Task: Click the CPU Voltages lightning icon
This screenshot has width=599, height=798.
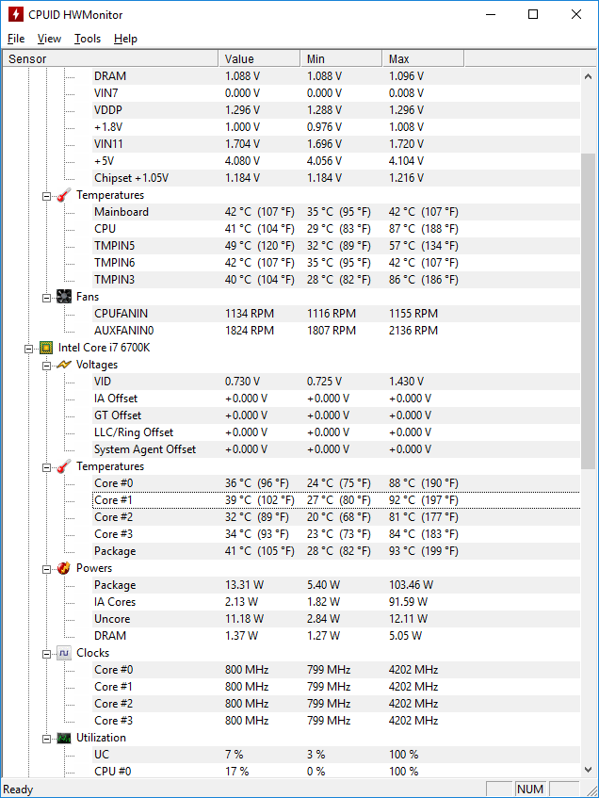Action: (x=64, y=365)
